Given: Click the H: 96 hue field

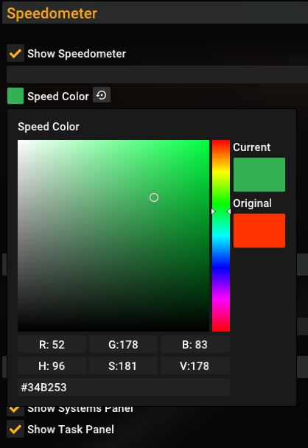Looking at the screenshot, I should coord(52,365).
